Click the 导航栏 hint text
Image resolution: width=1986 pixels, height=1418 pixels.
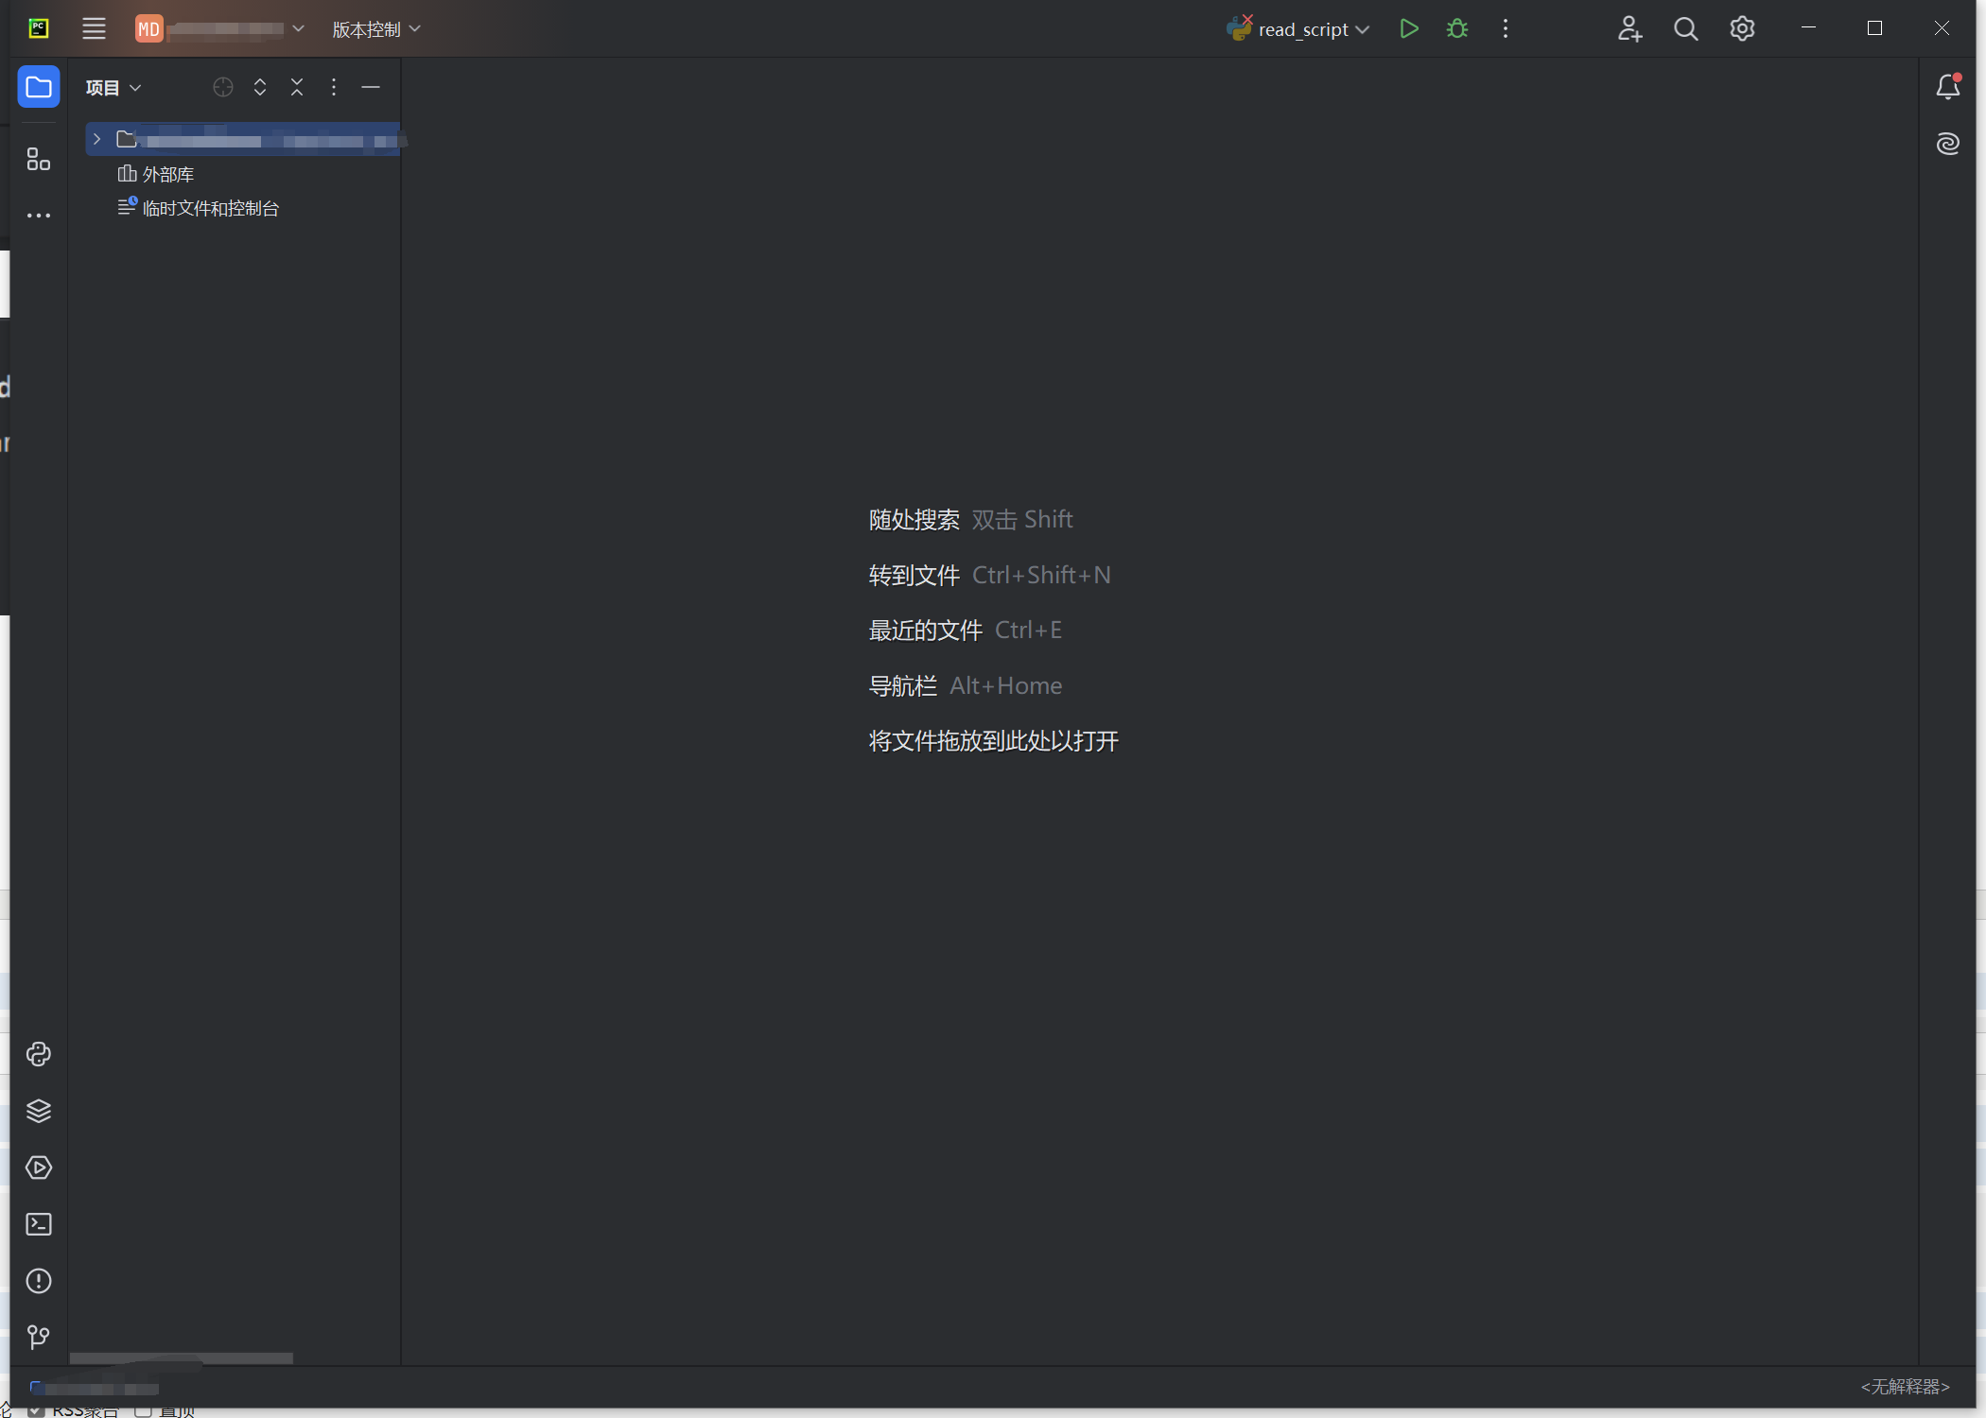tap(903, 685)
